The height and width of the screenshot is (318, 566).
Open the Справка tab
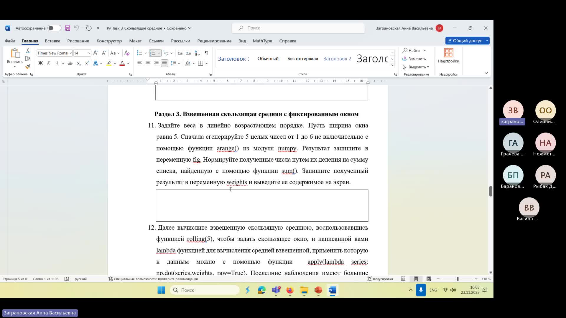[x=288, y=41]
